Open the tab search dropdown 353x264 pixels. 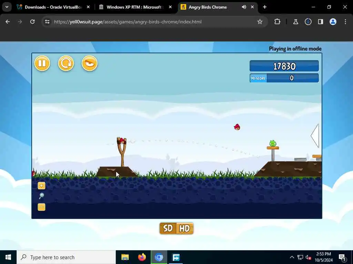tap(7, 7)
